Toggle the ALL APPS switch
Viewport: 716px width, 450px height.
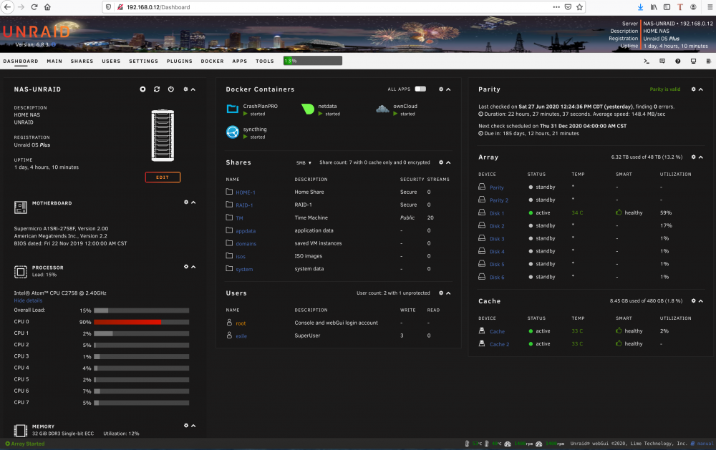tap(420, 89)
